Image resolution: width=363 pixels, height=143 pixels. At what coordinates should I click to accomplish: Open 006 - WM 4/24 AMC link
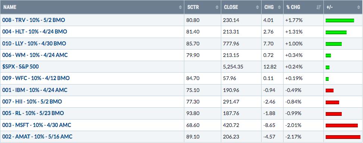(x=35, y=55)
